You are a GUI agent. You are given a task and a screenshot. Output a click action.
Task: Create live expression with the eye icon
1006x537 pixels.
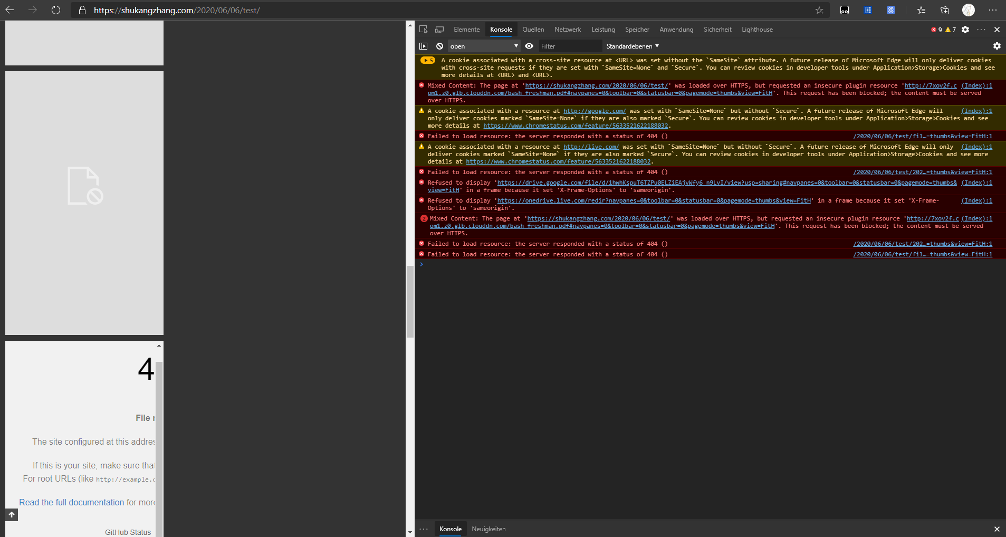(529, 46)
